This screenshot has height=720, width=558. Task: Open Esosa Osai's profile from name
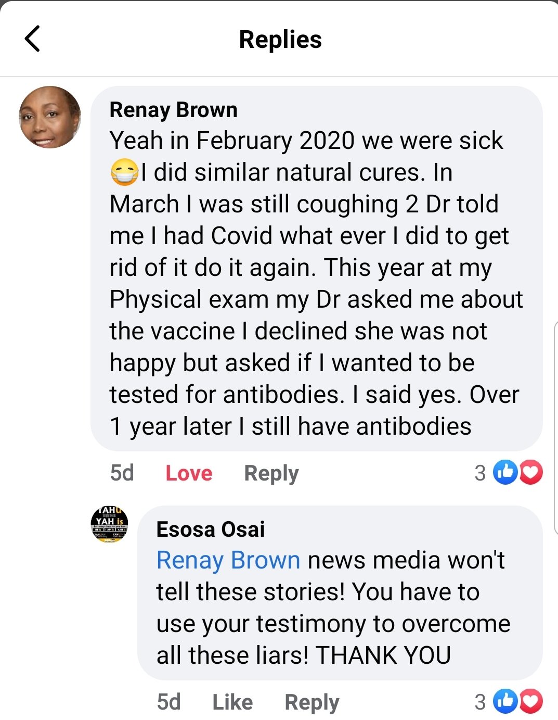211,529
